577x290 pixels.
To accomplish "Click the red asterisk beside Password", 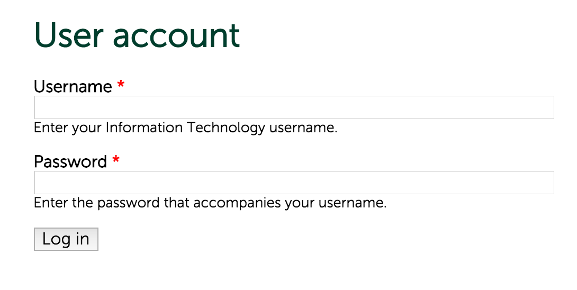I will pos(116,160).
